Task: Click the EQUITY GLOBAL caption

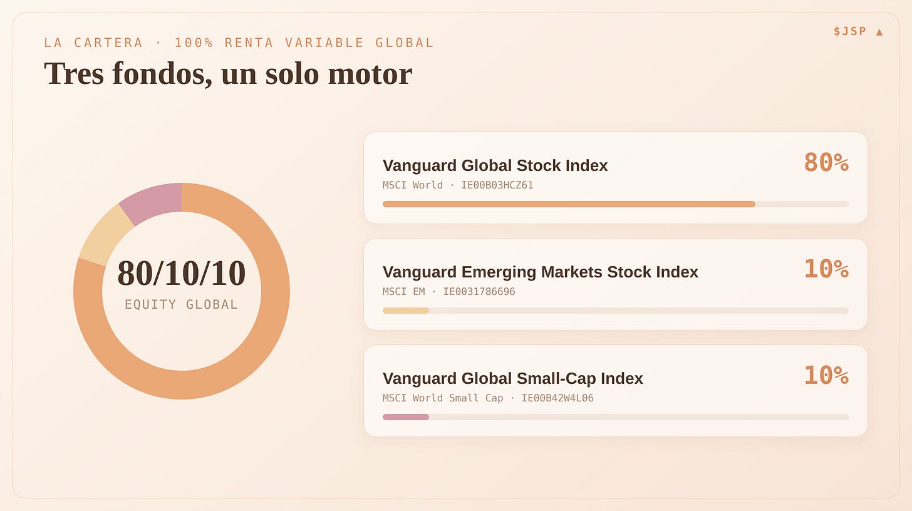Action: coord(182,304)
